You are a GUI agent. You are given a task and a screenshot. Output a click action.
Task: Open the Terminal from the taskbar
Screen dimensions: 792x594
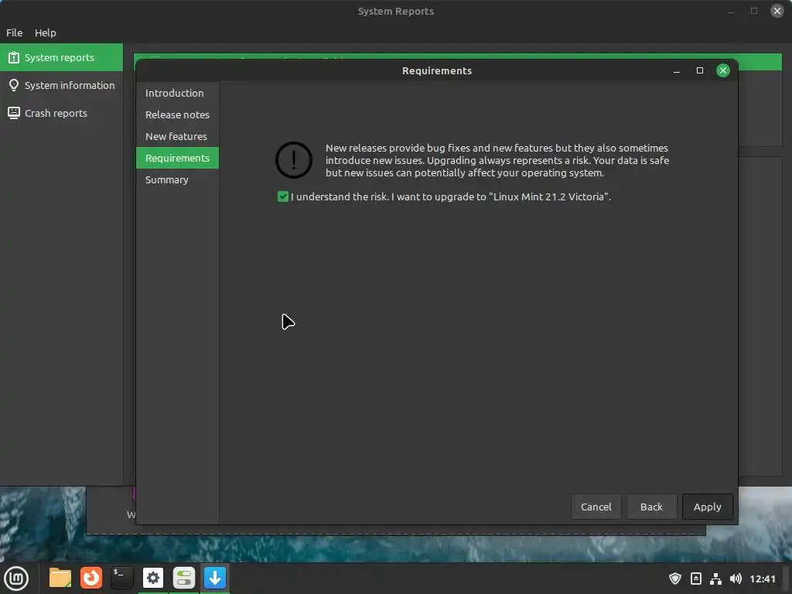click(x=121, y=578)
